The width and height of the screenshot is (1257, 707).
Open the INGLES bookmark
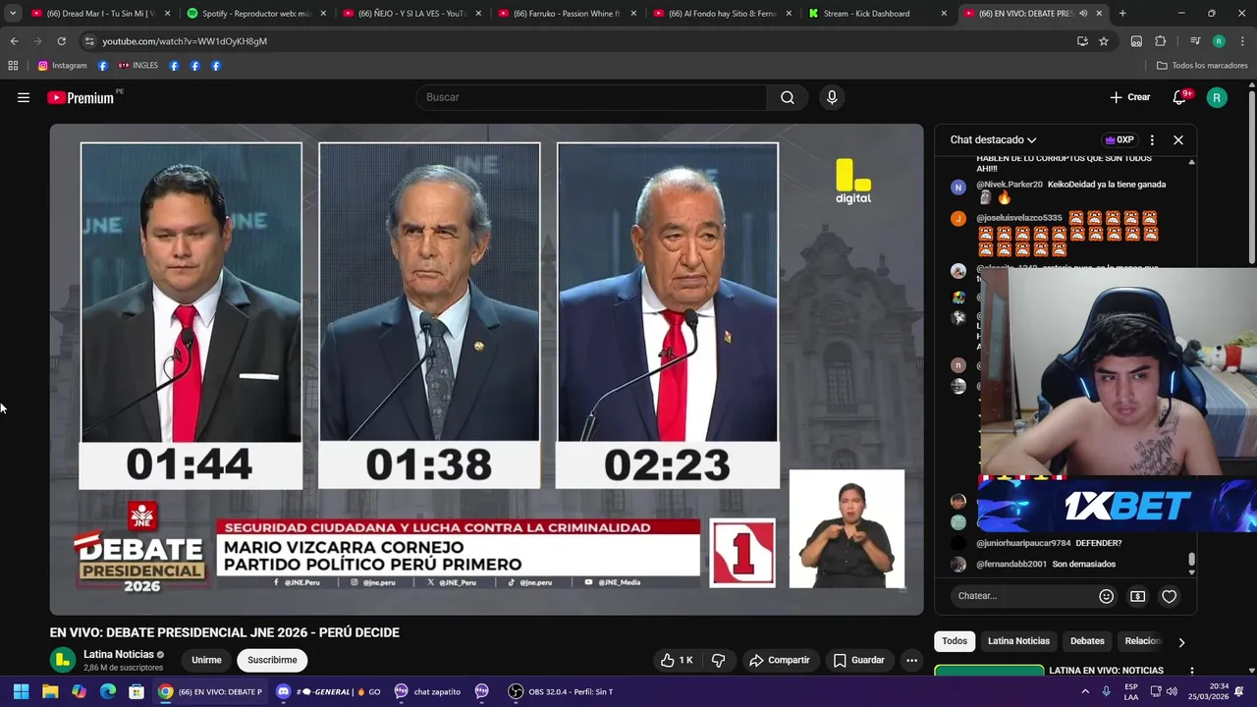(x=137, y=66)
